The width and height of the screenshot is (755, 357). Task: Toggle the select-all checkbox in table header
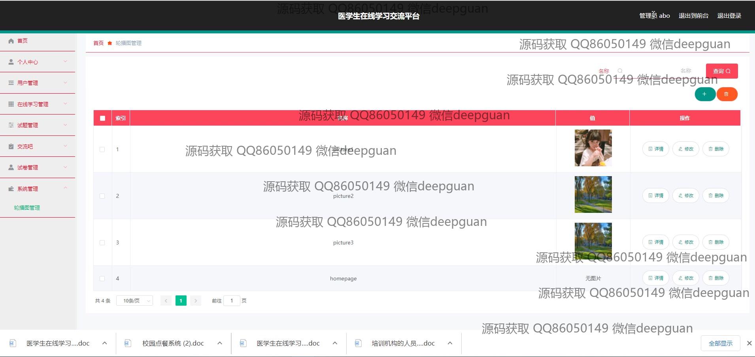point(103,118)
